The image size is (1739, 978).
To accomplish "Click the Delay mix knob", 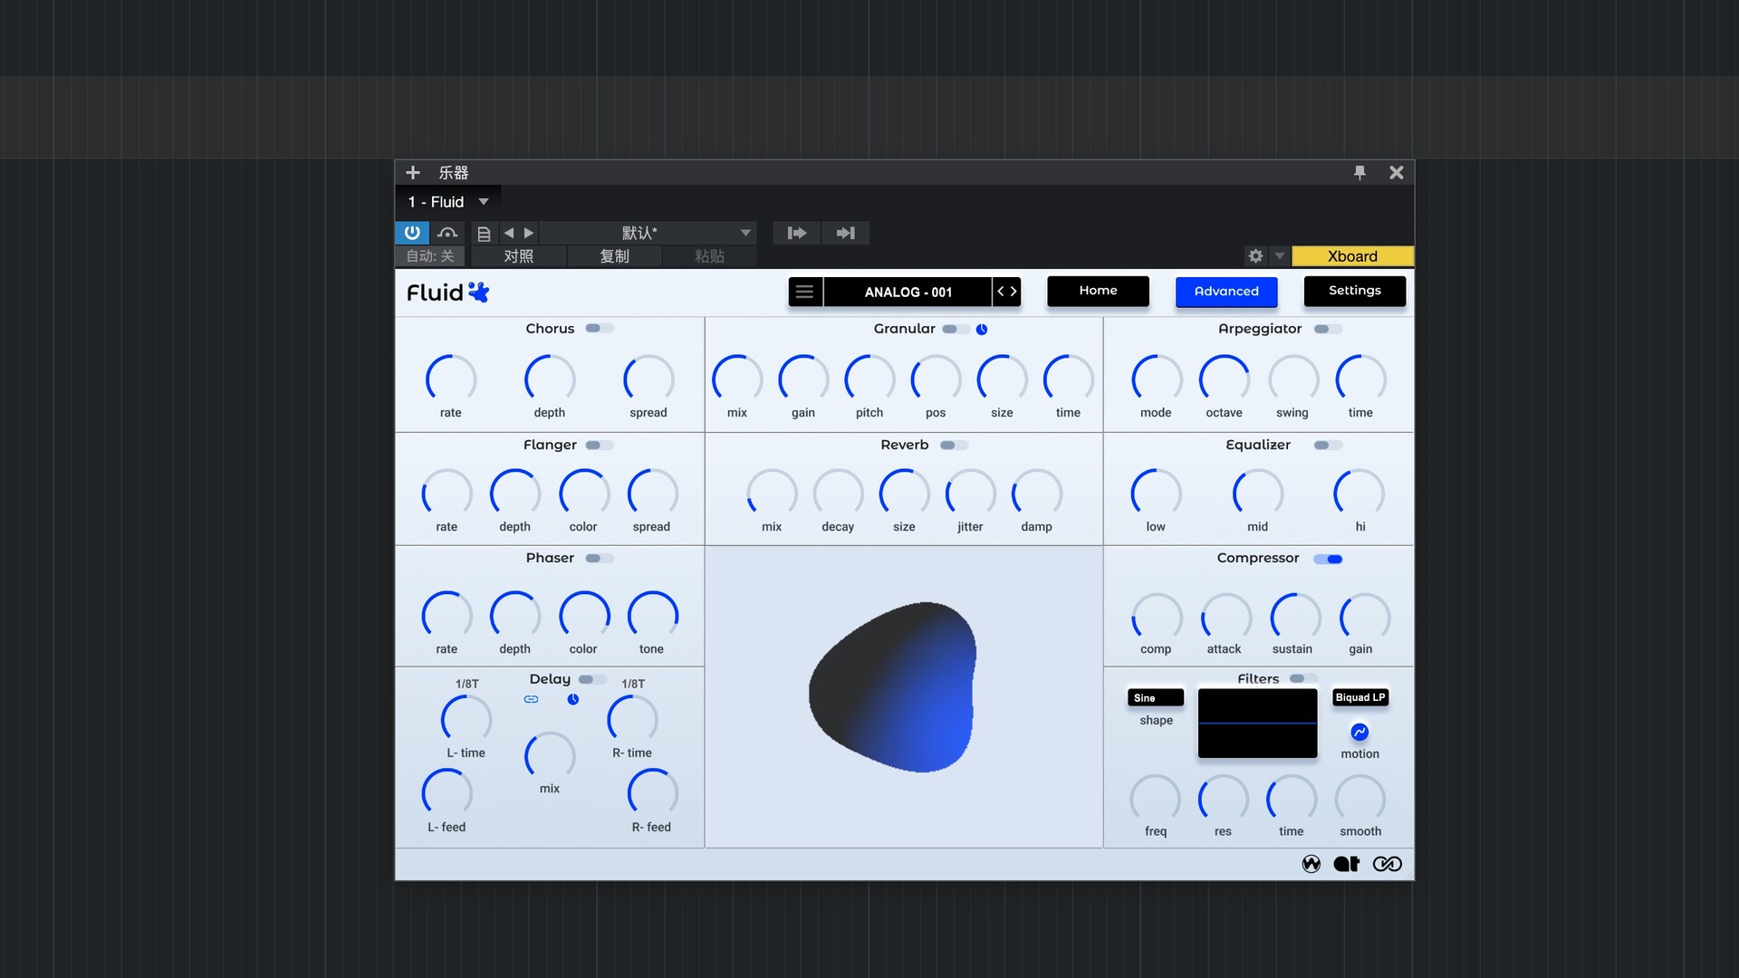I will point(550,756).
